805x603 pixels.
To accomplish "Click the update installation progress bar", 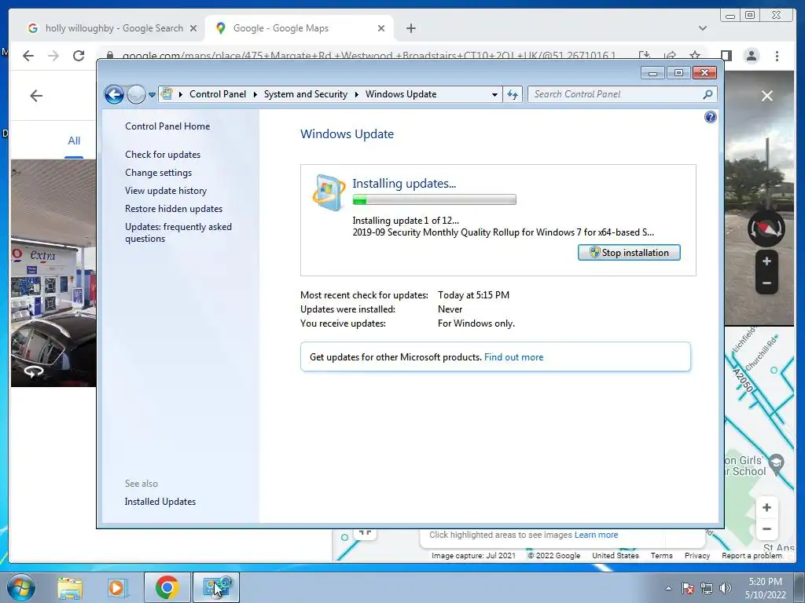I will [x=434, y=199].
